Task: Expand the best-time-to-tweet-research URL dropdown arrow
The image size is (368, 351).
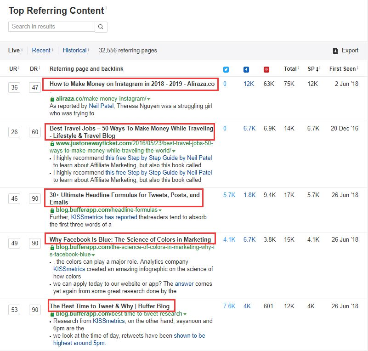Action: tap(185, 314)
